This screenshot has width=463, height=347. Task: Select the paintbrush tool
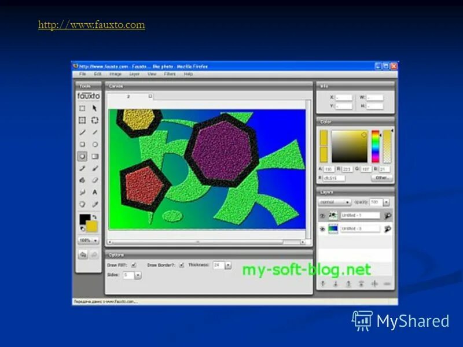click(x=94, y=168)
